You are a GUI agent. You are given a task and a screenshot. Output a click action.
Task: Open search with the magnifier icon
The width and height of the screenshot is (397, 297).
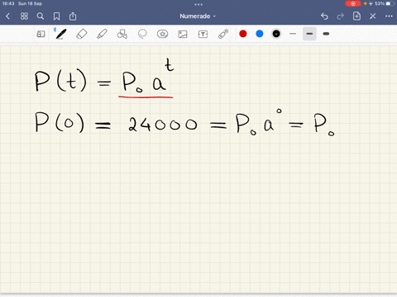coord(41,16)
